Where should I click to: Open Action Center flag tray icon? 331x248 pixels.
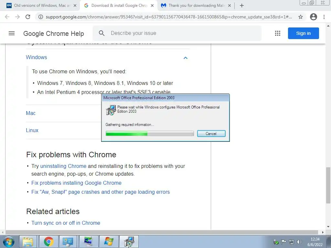point(283,242)
